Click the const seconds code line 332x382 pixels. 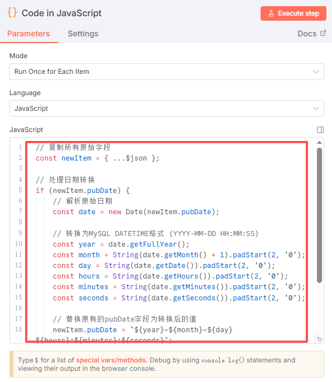(x=179, y=298)
